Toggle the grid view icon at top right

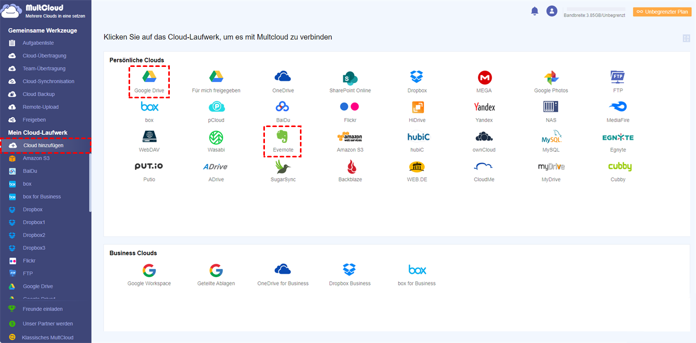point(686,38)
